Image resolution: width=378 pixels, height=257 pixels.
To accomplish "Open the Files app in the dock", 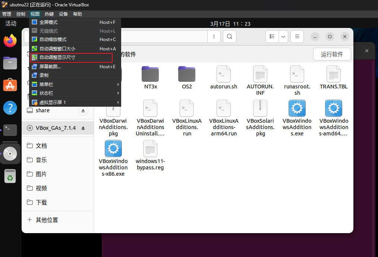I will 10,63.
